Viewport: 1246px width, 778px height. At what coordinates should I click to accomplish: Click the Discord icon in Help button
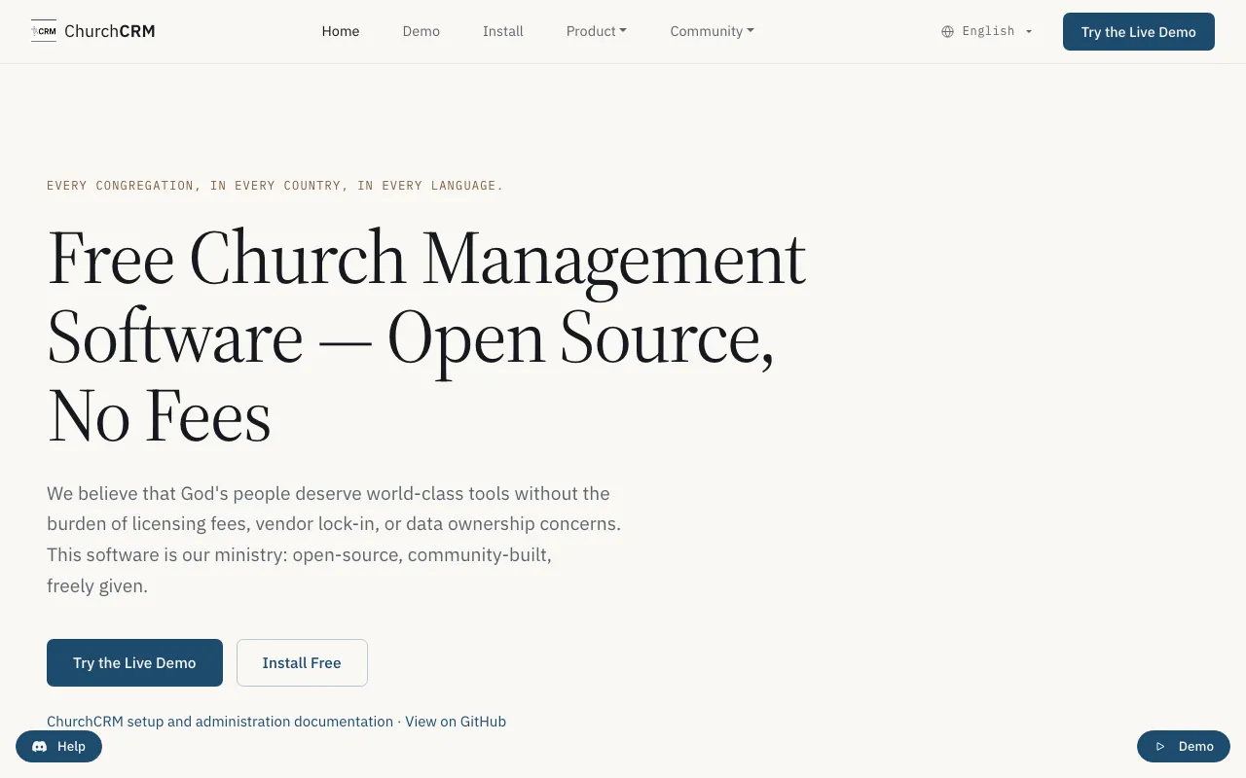click(40, 747)
